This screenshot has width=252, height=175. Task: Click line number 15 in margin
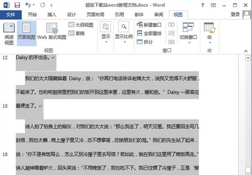pyautogui.click(x=5, y=106)
